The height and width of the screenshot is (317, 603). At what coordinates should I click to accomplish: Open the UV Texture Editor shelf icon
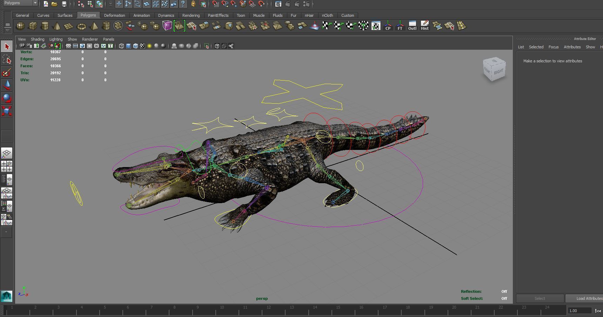(x=376, y=26)
